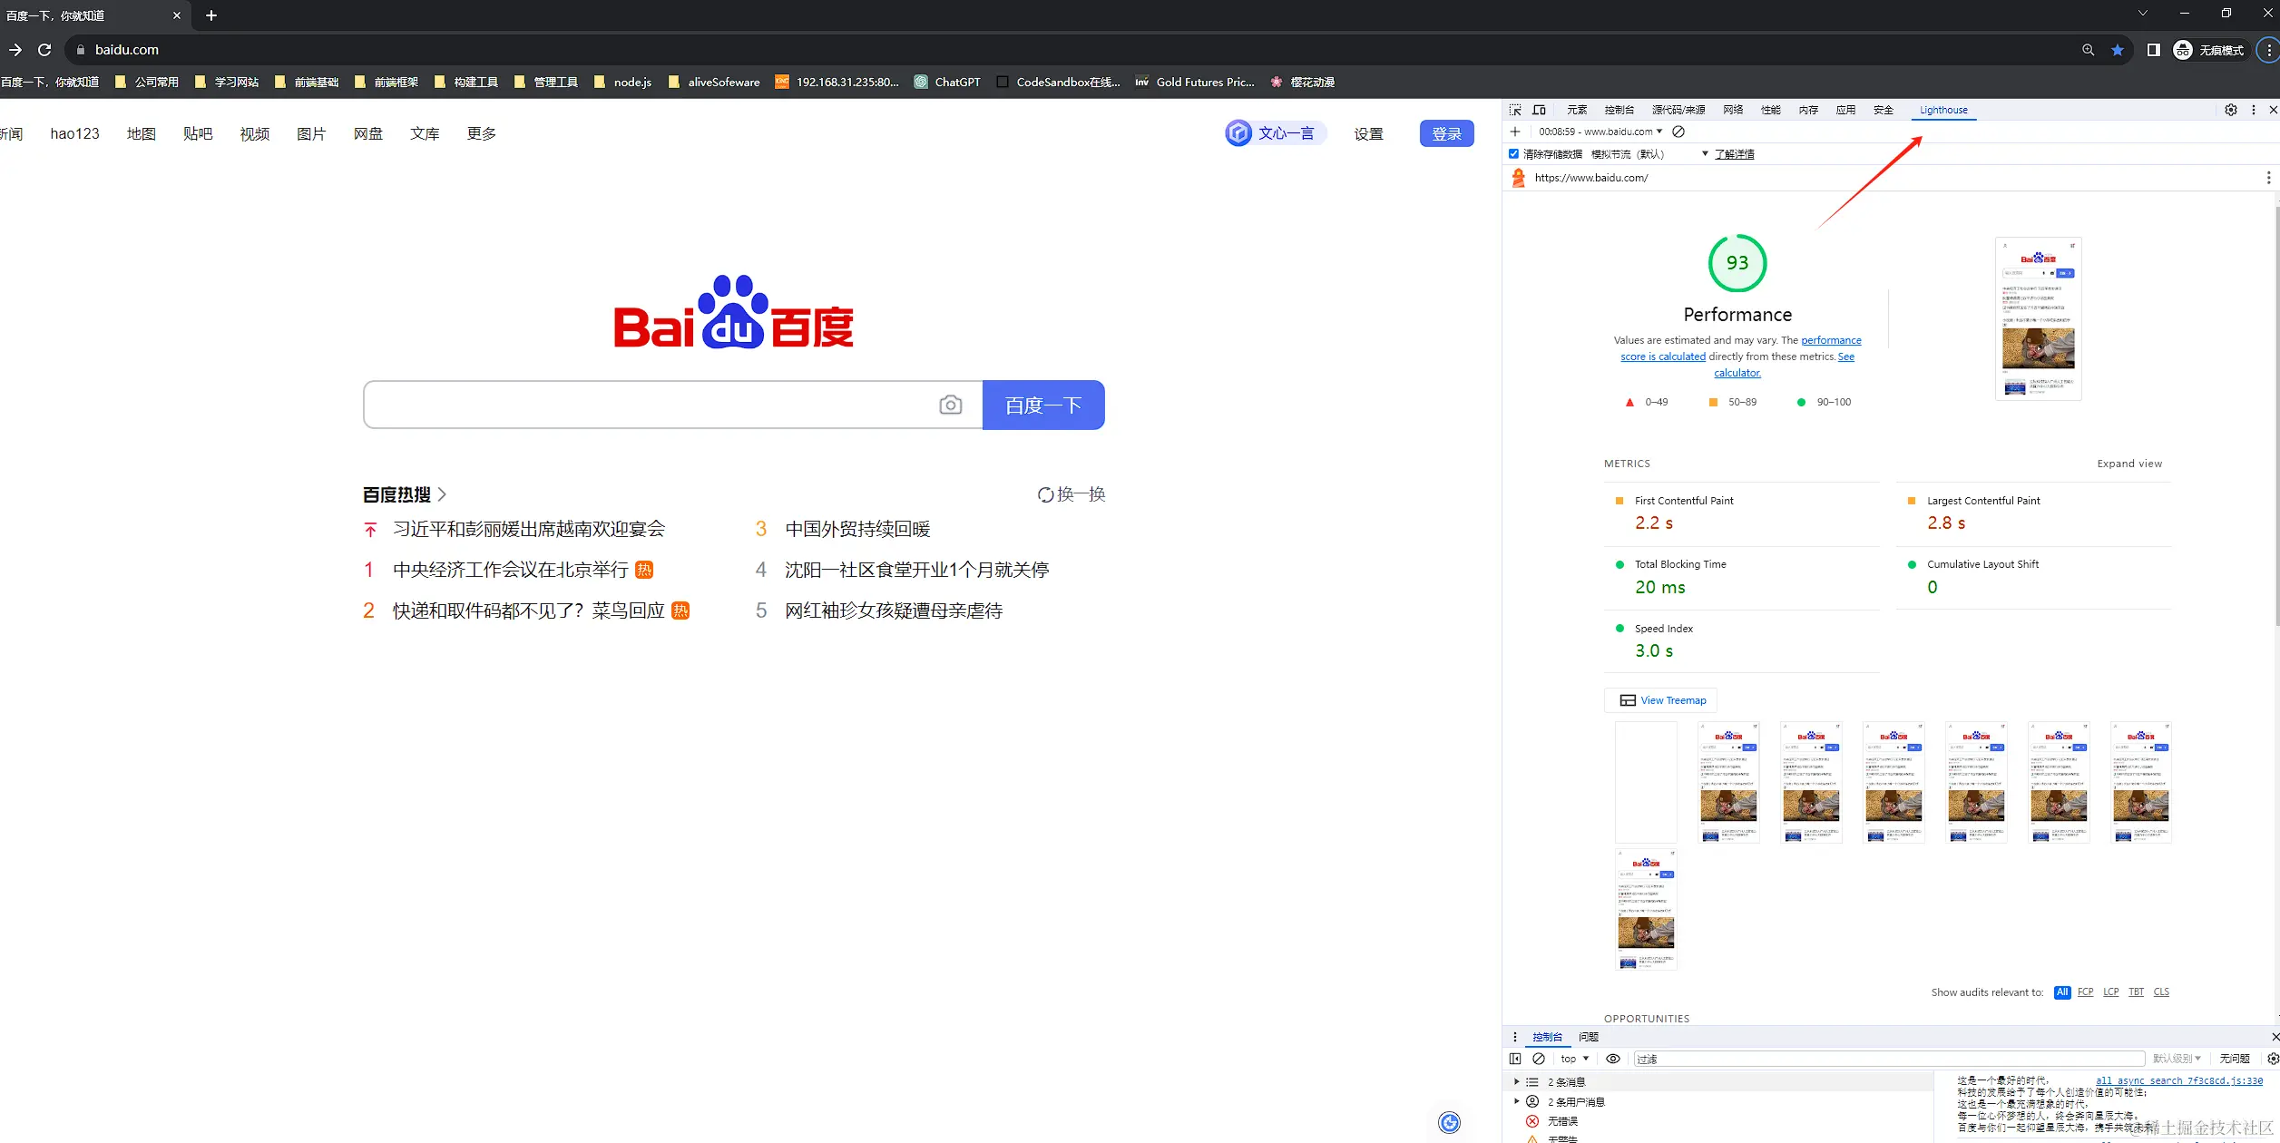Switch to 元素 tab

1577,110
